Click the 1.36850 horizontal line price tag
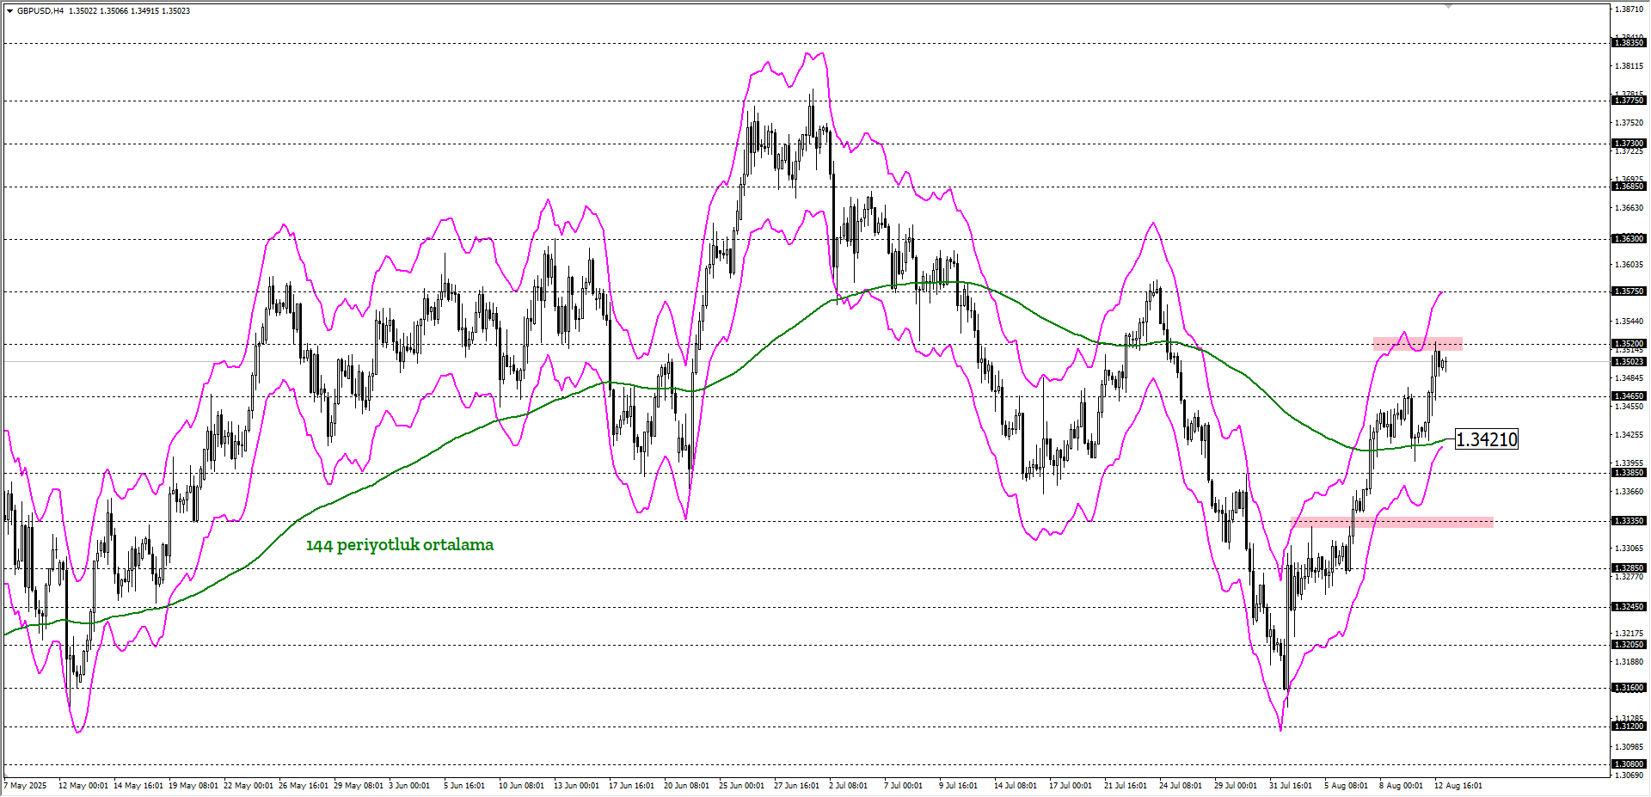Viewport: 1651px width, 797px height. point(1629,187)
